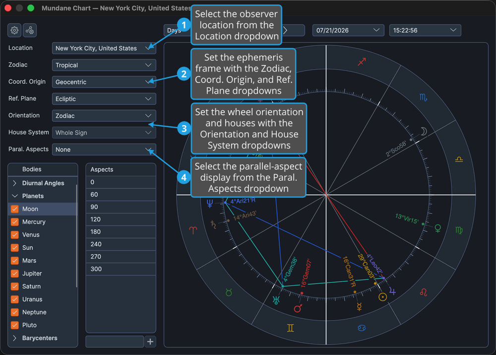The image size is (496, 355).
Task: Open the Coord. Origin dropdown
Action: [x=104, y=82]
